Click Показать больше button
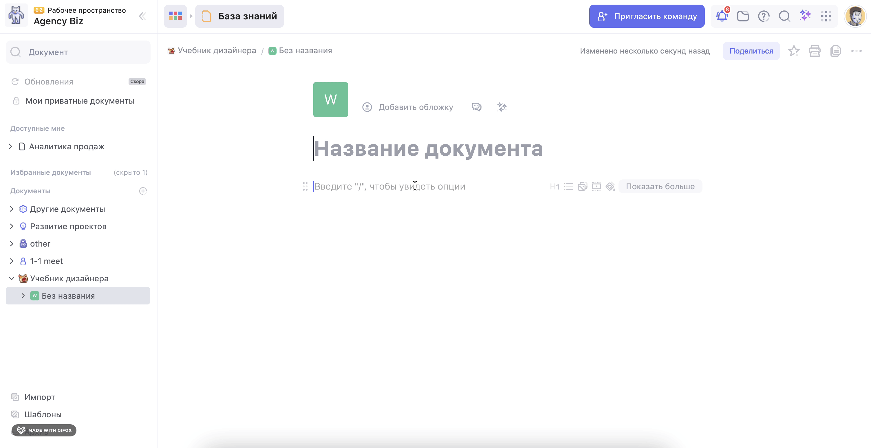Viewport: 871px width, 448px height. [660, 186]
